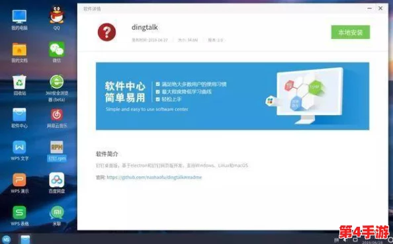Click the 本地安装 green install button

click(351, 32)
